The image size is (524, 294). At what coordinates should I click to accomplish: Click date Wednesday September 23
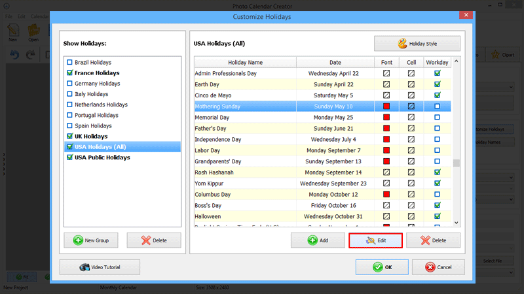coord(333,184)
